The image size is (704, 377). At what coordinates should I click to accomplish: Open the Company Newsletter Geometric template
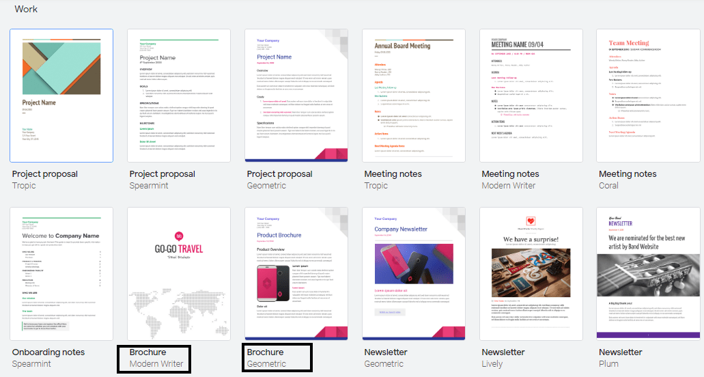(414, 274)
